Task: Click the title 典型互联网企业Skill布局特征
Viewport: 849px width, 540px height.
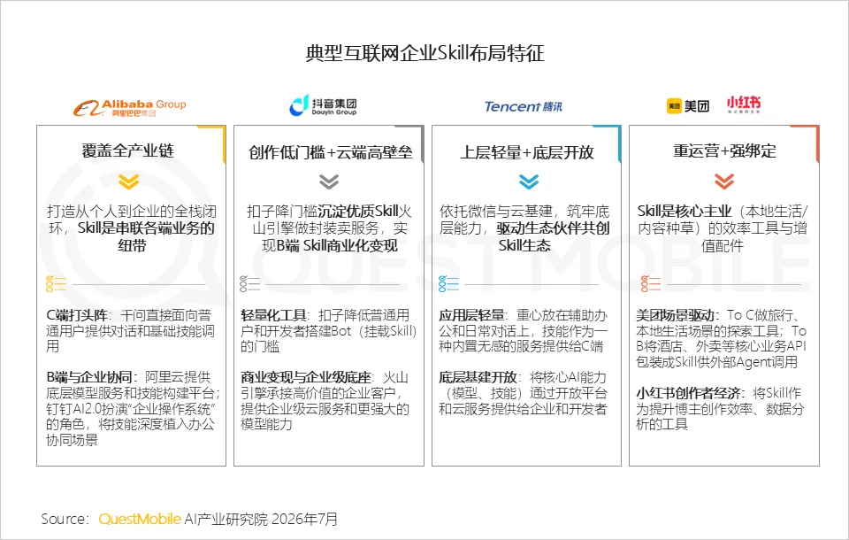Action: point(424,54)
